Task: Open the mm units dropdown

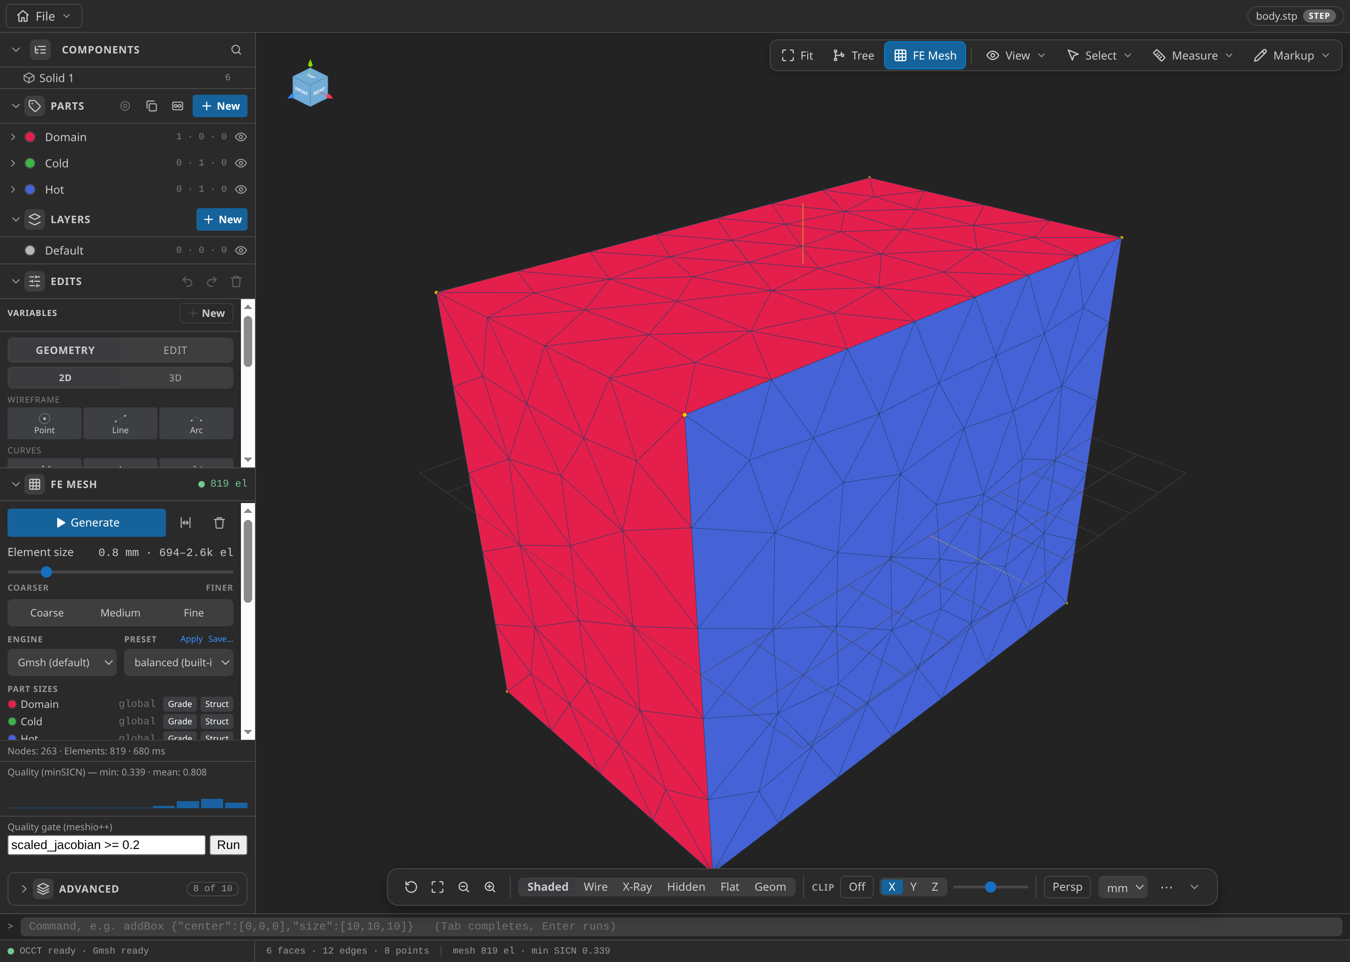Action: pos(1123,887)
